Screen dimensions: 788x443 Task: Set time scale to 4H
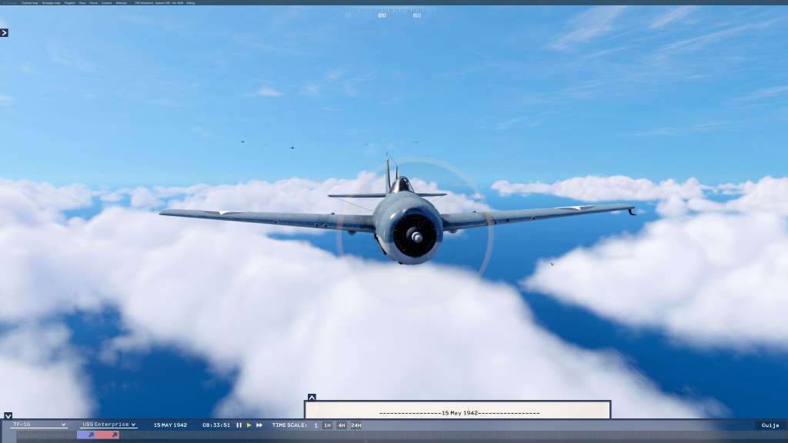pos(341,425)
